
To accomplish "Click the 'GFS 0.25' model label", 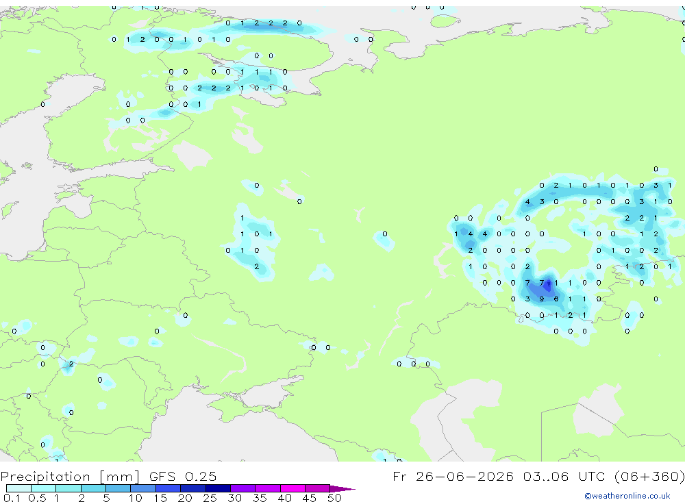I will (x=183, y=476).
